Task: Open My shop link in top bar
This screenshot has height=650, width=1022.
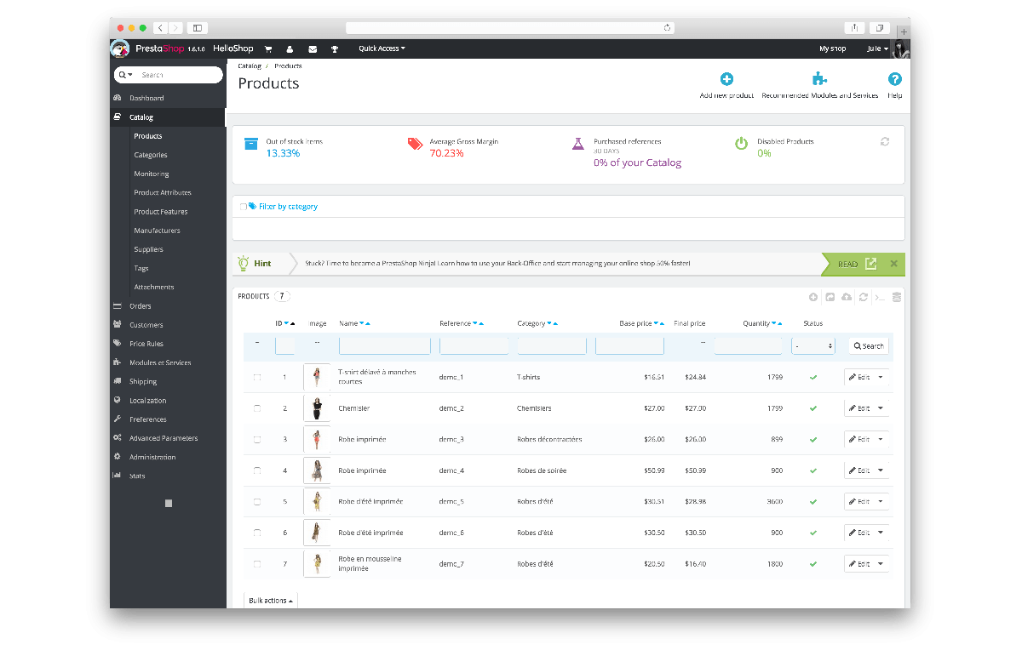Action: [832, 48]
